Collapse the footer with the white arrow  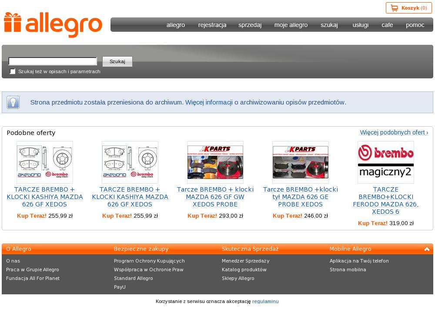(427, 249)
